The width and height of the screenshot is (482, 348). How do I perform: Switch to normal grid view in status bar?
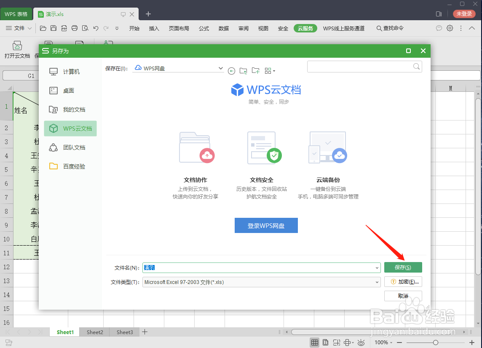click(x=314, y=343)
